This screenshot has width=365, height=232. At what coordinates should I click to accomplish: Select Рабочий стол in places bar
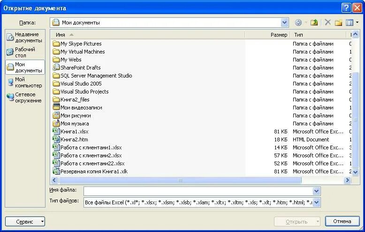tap(25, 53)
